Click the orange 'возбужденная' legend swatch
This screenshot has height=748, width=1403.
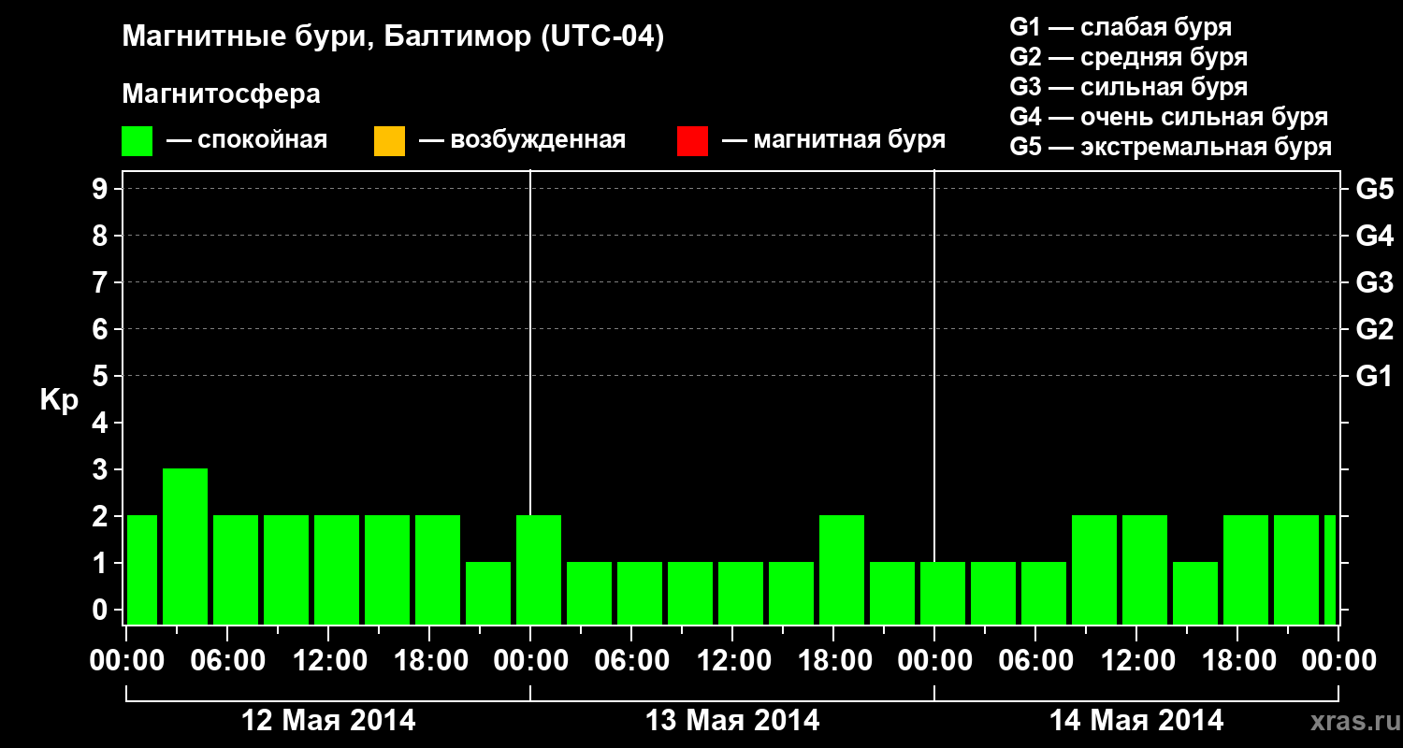click(389, 141)
